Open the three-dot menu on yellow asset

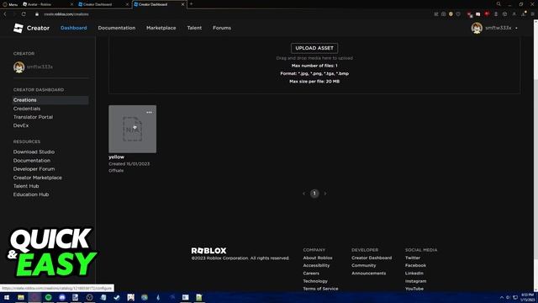(x=149, y=112)
